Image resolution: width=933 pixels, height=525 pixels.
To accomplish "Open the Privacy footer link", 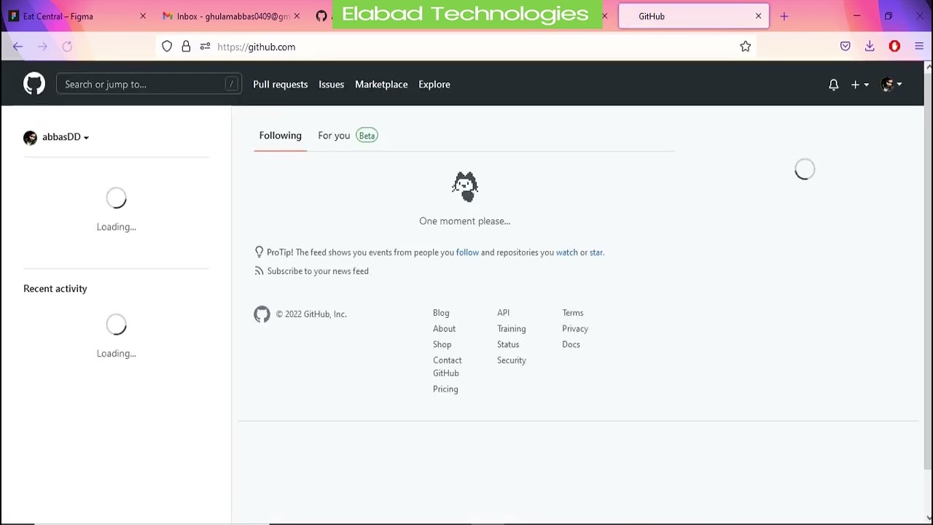I will tap(574, 329).
